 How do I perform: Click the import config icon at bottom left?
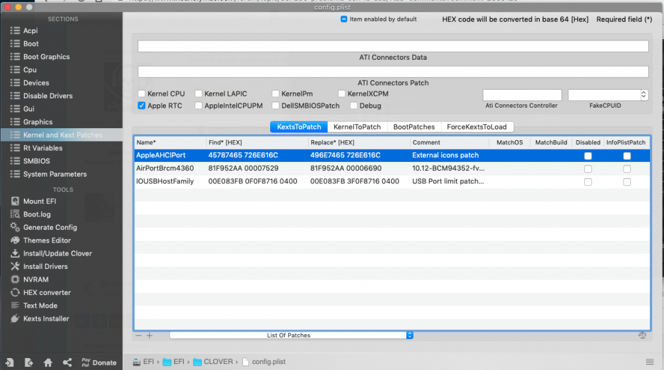tap(9, 363)
